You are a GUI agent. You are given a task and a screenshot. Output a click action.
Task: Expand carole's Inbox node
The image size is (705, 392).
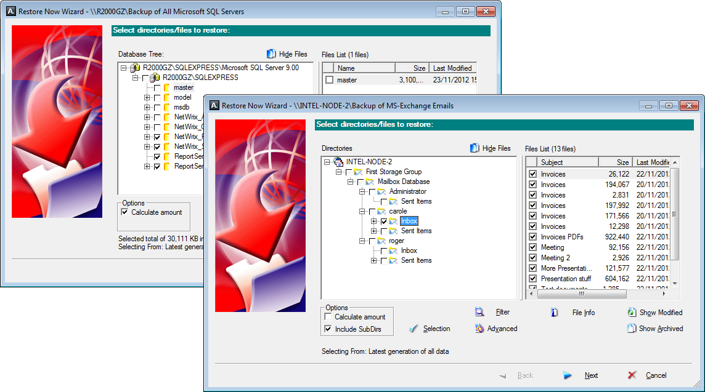(373, 222)
